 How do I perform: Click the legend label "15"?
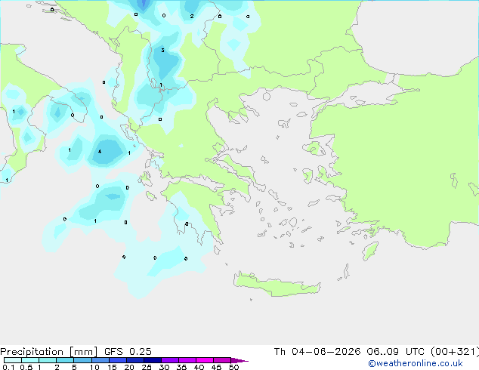(x=112, y=367)
